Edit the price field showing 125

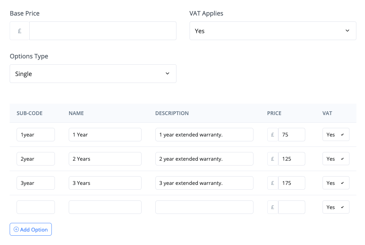pos(292,159)
